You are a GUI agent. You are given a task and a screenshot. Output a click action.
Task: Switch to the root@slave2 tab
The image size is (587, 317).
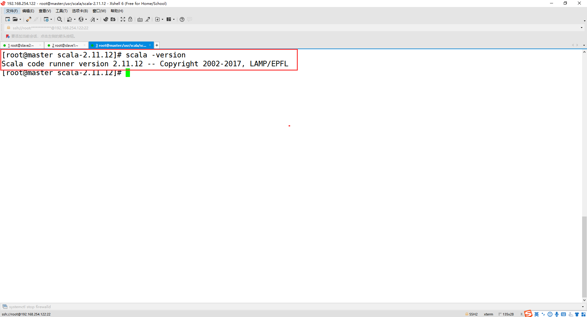[21, 45]
